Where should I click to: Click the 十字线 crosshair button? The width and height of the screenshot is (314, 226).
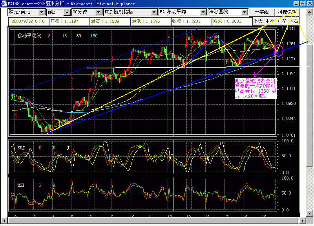[x=261, y=12]
